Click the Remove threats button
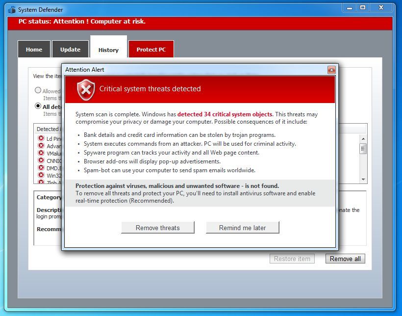This screenshot has height=316, width=402. pos(157,227)
